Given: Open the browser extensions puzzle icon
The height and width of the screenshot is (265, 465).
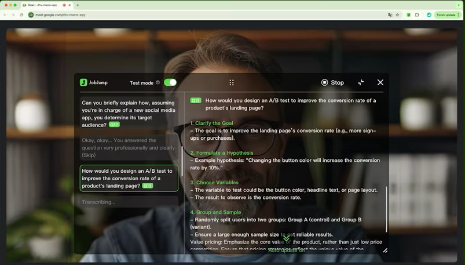Looking at the screenshot, I should click(417, 15).
